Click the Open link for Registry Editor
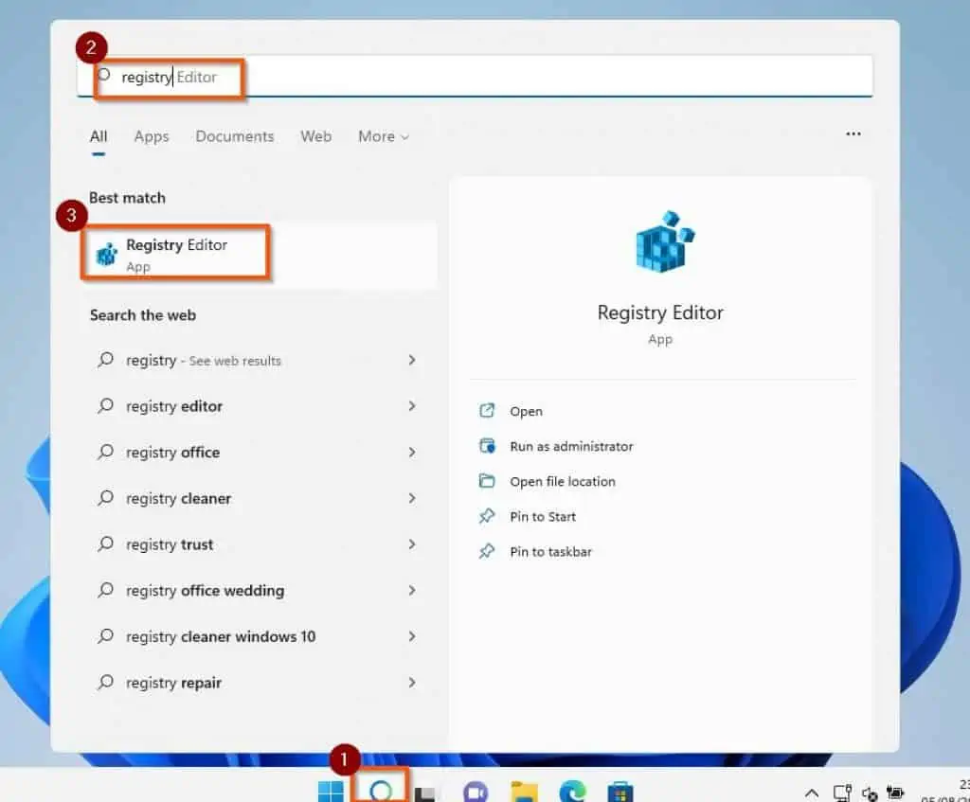This screenshot has width=970, height=802. (529, 411)
